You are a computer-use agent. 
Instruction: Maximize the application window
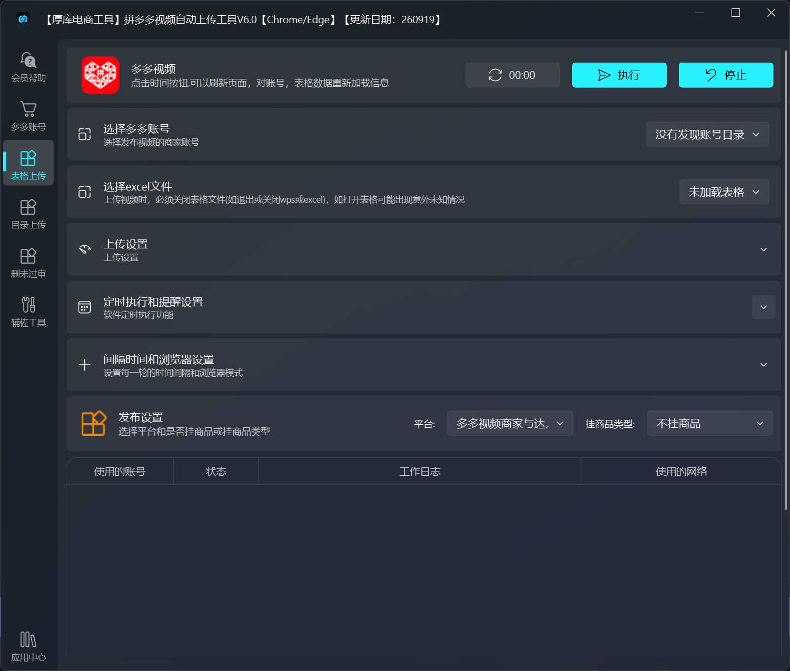(736, 13)
